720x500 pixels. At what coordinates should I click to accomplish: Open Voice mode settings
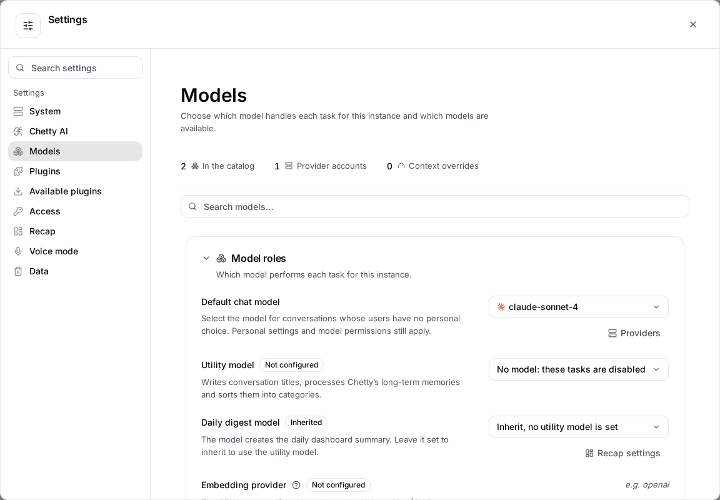coord(75,251)
